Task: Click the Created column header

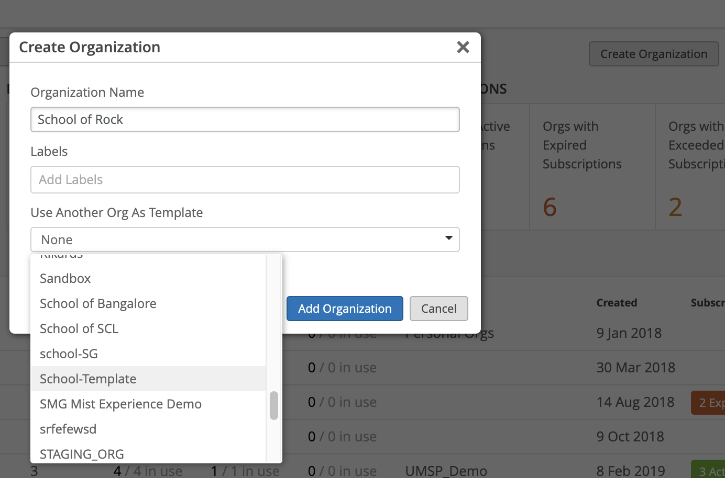Action: (x=617, y=303)
